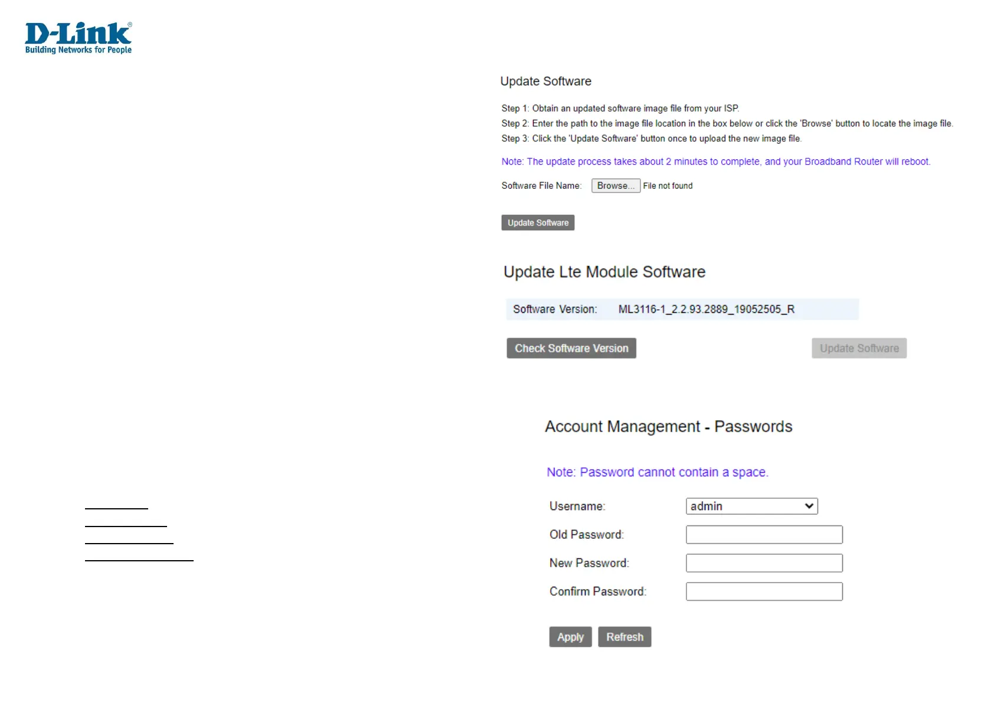Click the 'Username:' label
Image resolution: width=994 pixels, height=703 pixels.
click(x=577, y=506)
